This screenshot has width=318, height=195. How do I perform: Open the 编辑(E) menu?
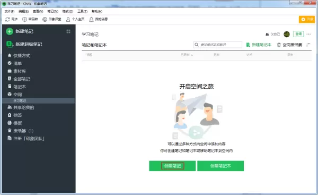tap(23, 11)
